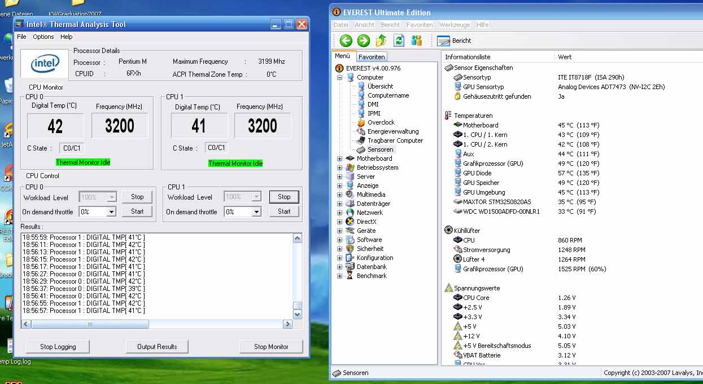Click the Netzwerk icon in the tree

point(351,213)
